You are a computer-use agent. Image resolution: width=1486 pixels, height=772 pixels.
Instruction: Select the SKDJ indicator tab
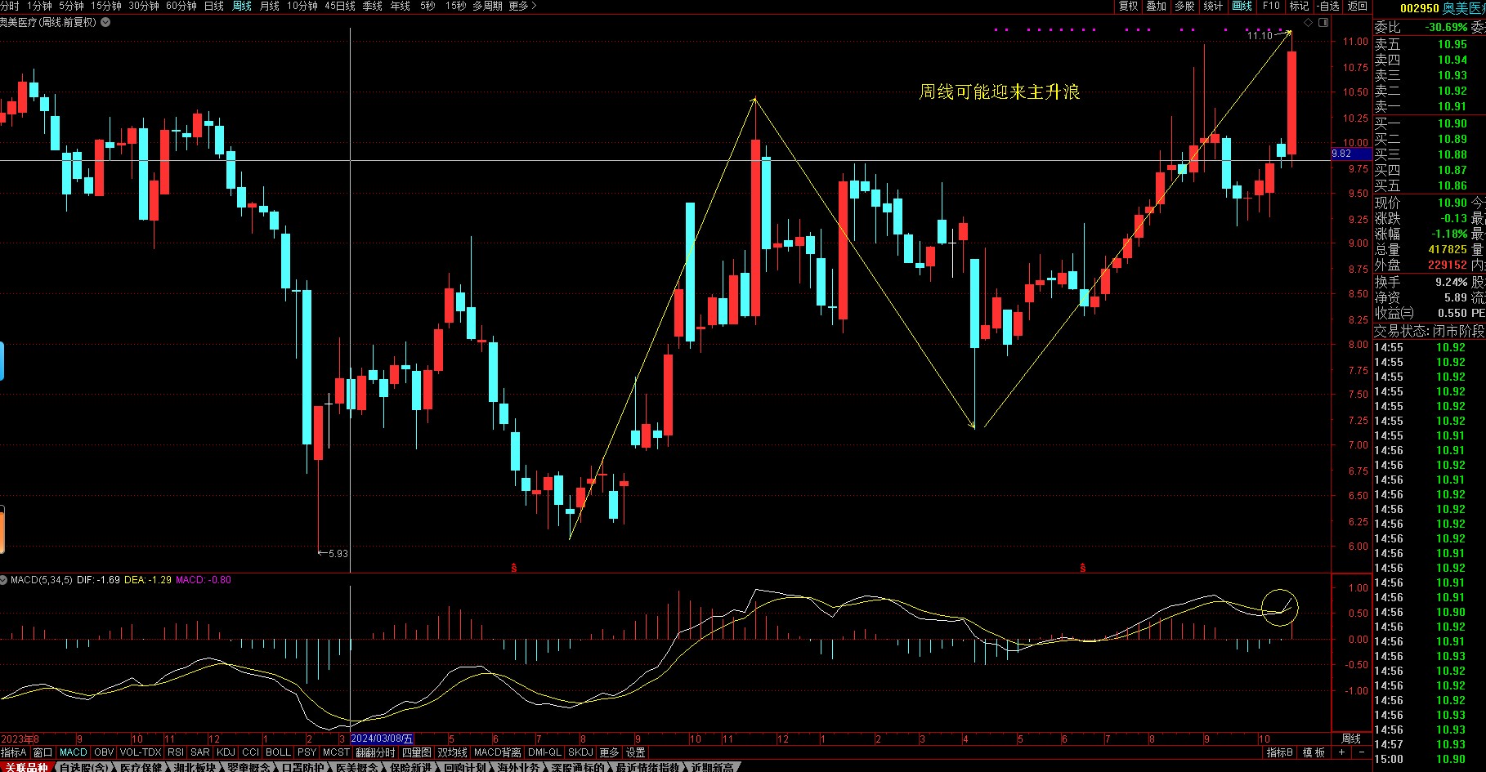point(580,752)
